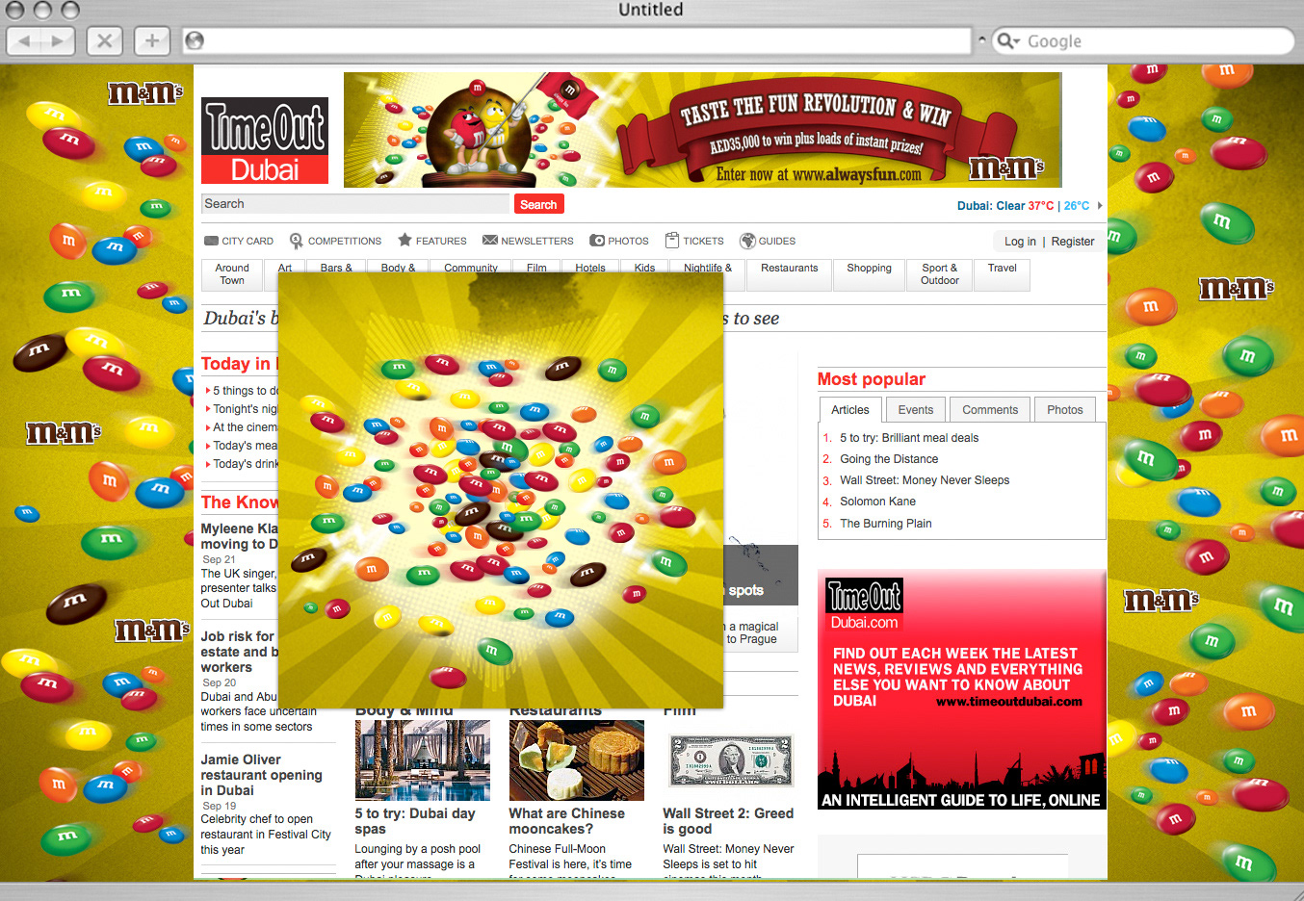The image size is (1304, 901).
Task: Open 'Wall Street 2: Greed is good' headline
Action: (x=728, y=821)
